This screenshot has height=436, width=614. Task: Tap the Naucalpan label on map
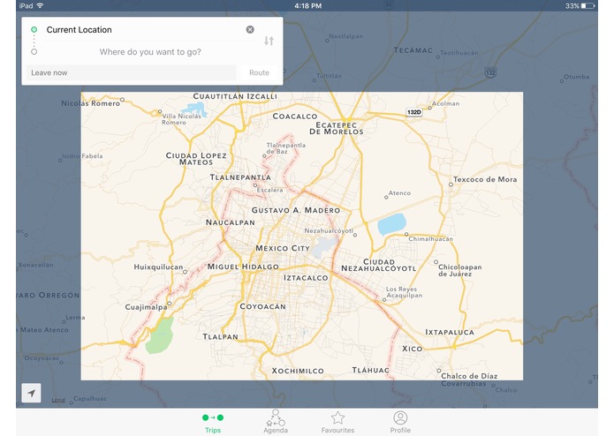[231, 222]
